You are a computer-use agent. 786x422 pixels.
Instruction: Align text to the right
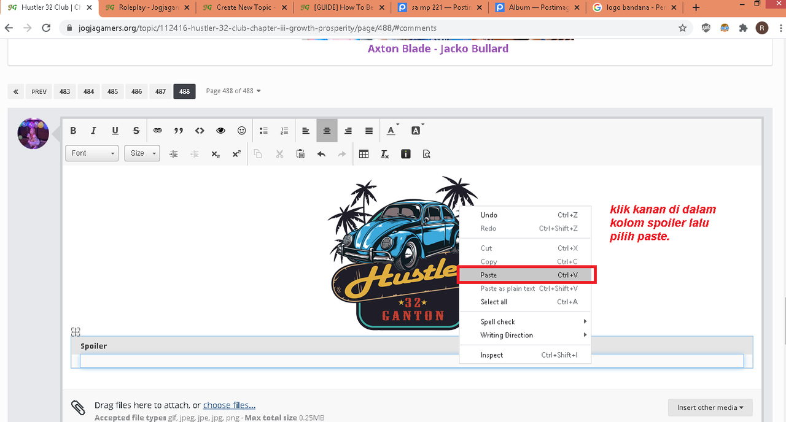click(348, 131)
